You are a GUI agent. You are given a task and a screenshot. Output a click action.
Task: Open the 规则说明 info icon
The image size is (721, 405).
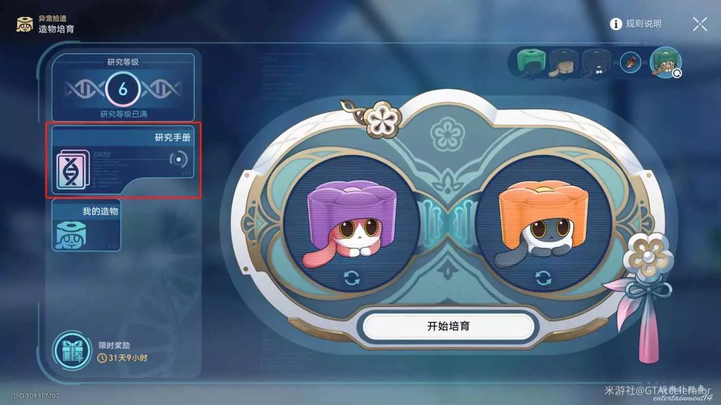pyautogui.click(x=616, y=24)
